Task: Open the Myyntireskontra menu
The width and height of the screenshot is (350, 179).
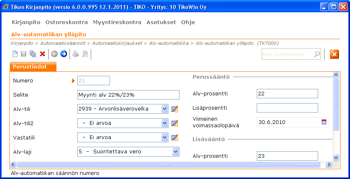Action: tap(117, 22)
